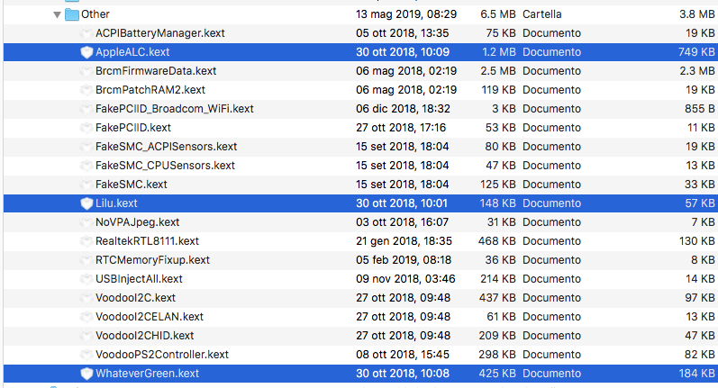Select the Lilu.kext file name
The image size is (718, 388).
116,203
